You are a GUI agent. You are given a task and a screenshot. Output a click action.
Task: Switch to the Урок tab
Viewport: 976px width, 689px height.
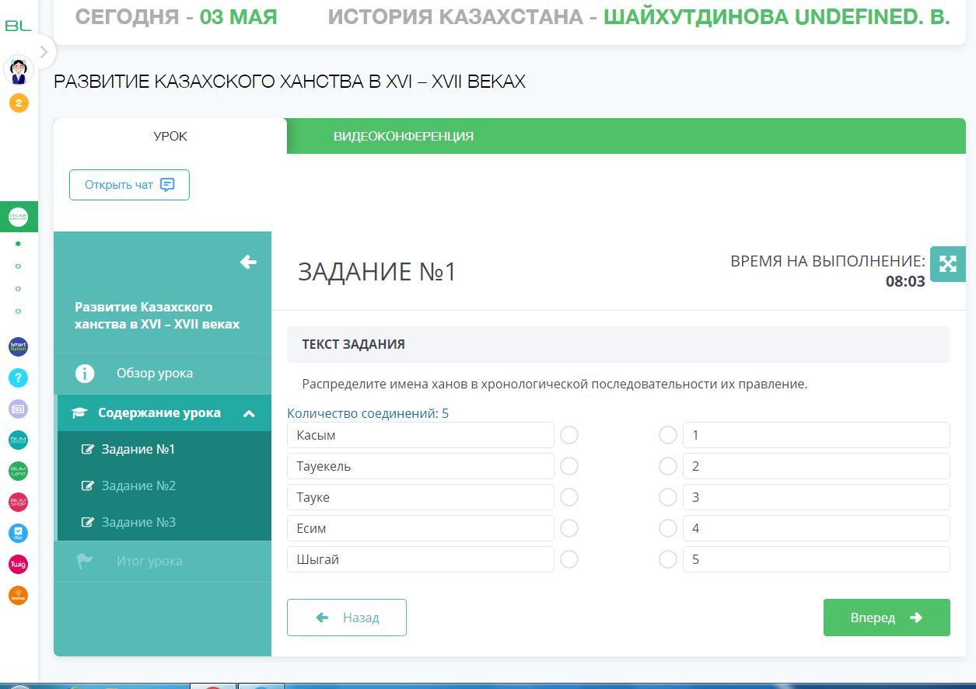click(170, 136)
